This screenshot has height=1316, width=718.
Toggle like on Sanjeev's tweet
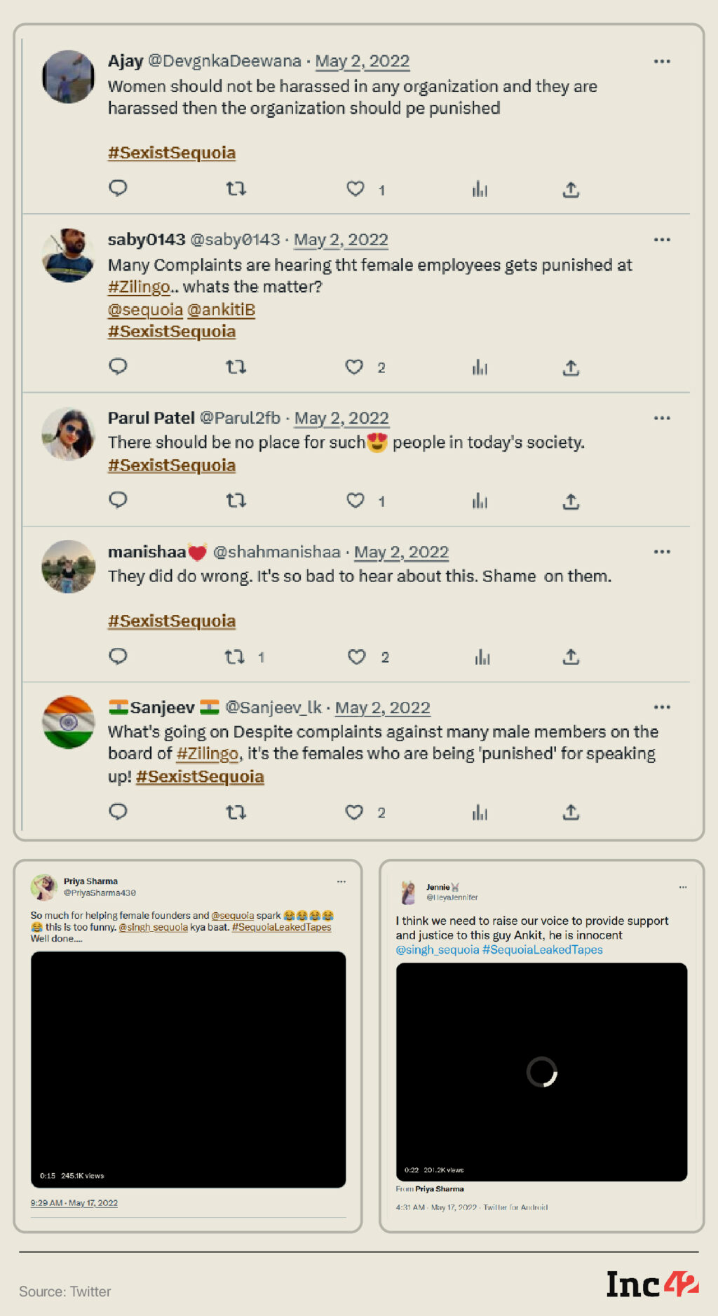[354, 813]
